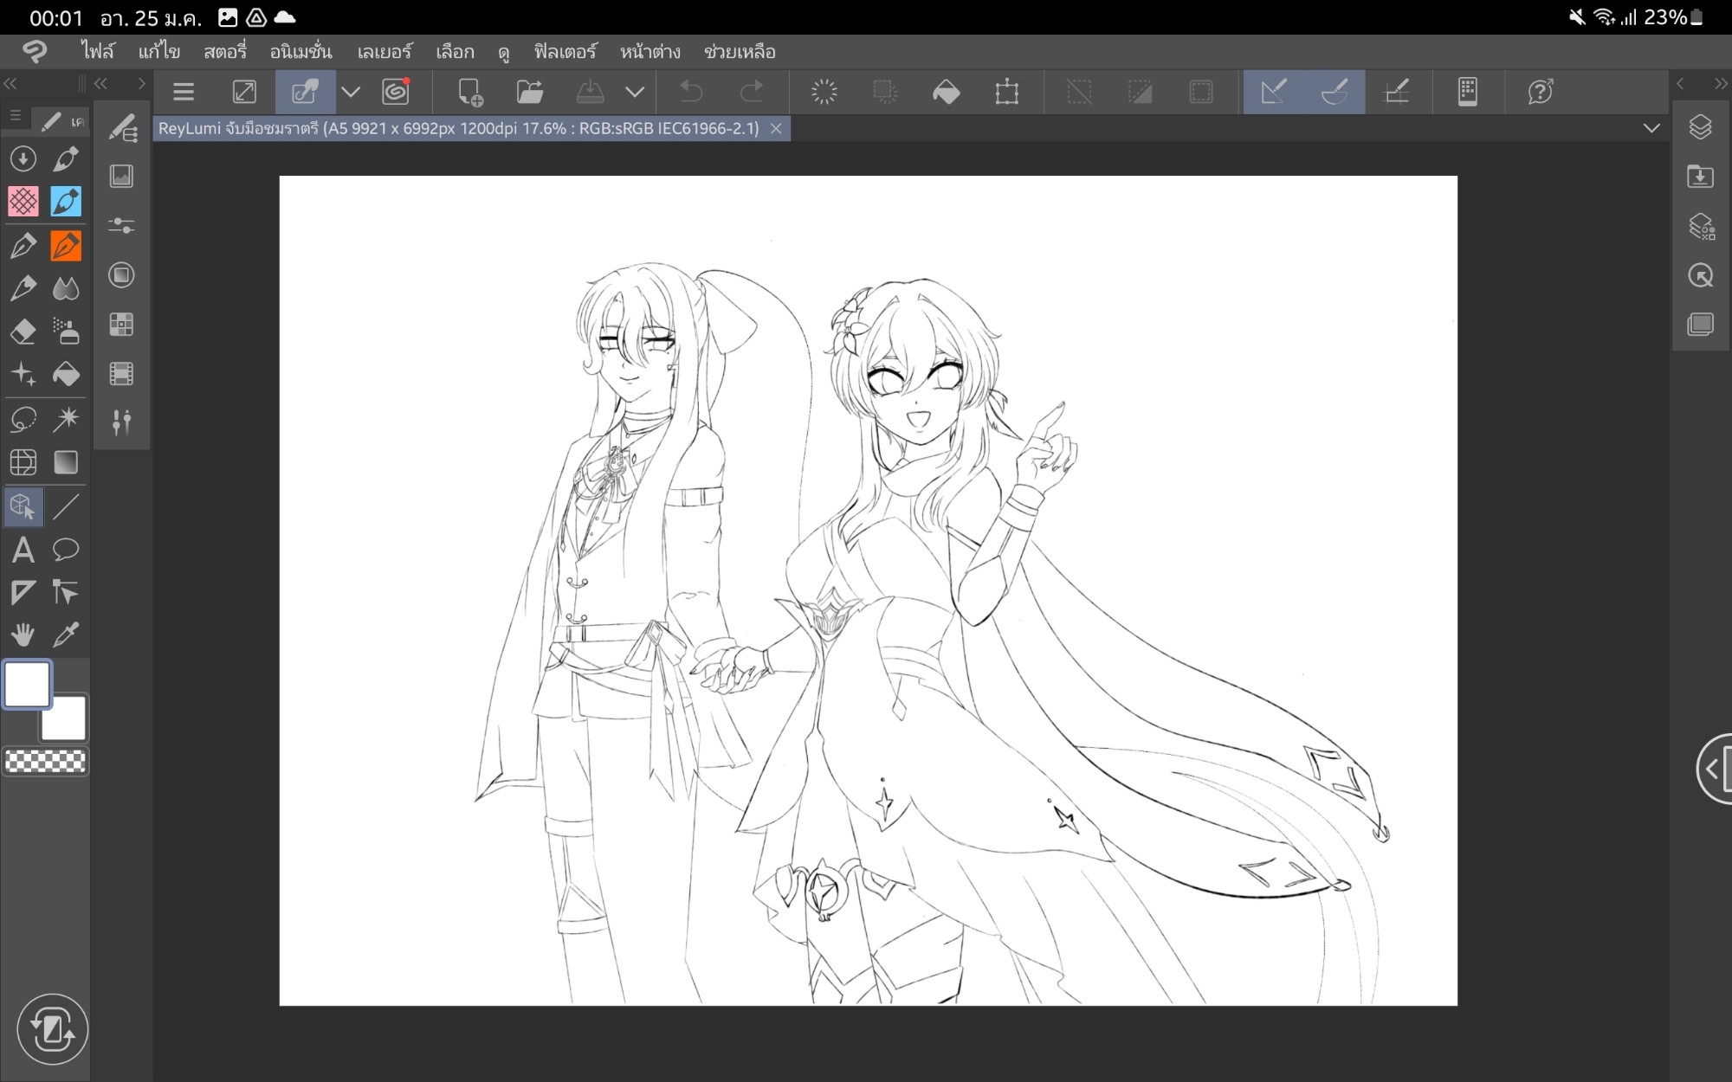Select the transparent color swatch
The width and height of the screenshot is (1732, 1082).
[46, 762]
